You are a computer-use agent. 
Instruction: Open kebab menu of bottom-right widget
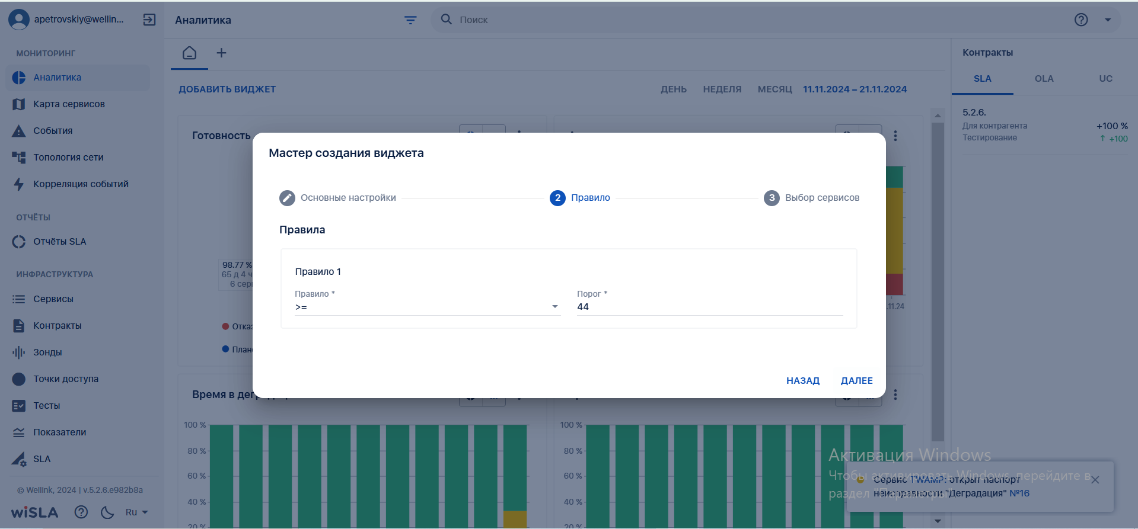[895, 395]
